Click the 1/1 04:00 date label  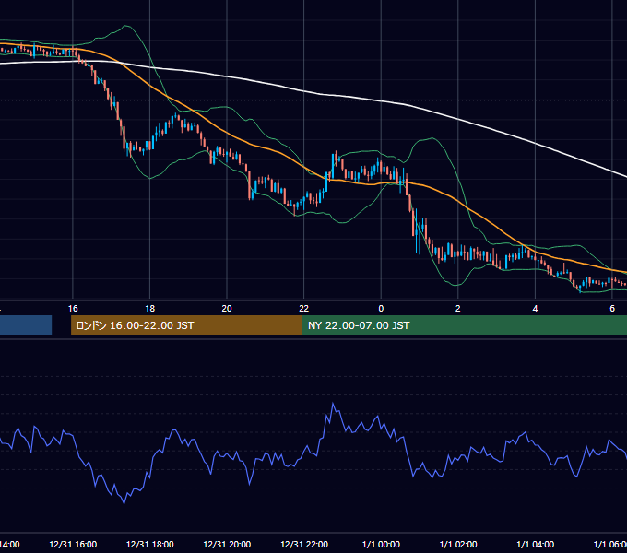pos(536,545)
